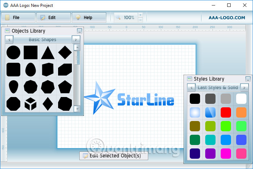Select the star logo object on canvas
This screenshot has width=253, height=169.
click(x=100, y=98)
